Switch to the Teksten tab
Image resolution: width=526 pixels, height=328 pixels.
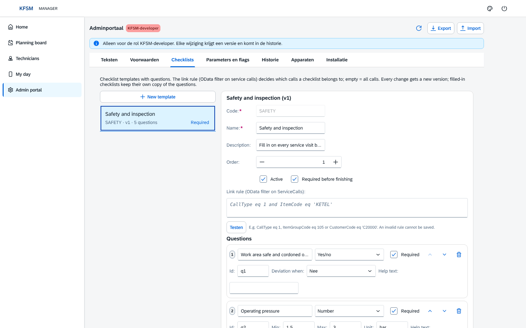click(109, 60)
